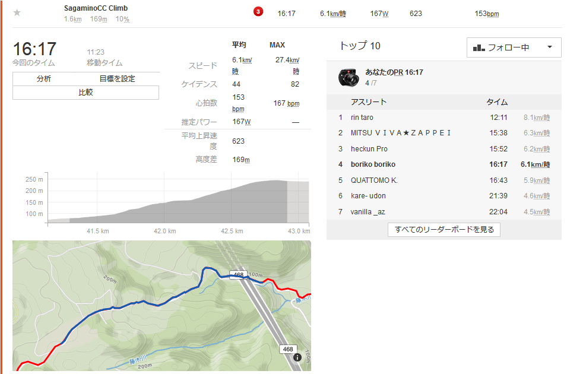The image size is (567, 374).
Task: Select the 目標を設定 goal tab
Action: 117,79
